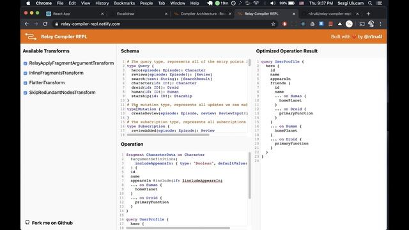Disable SkipRedundantNodesTransform checkbox
Image resolution: width=409 pixels, height=230 pixels.
[26, 93]
